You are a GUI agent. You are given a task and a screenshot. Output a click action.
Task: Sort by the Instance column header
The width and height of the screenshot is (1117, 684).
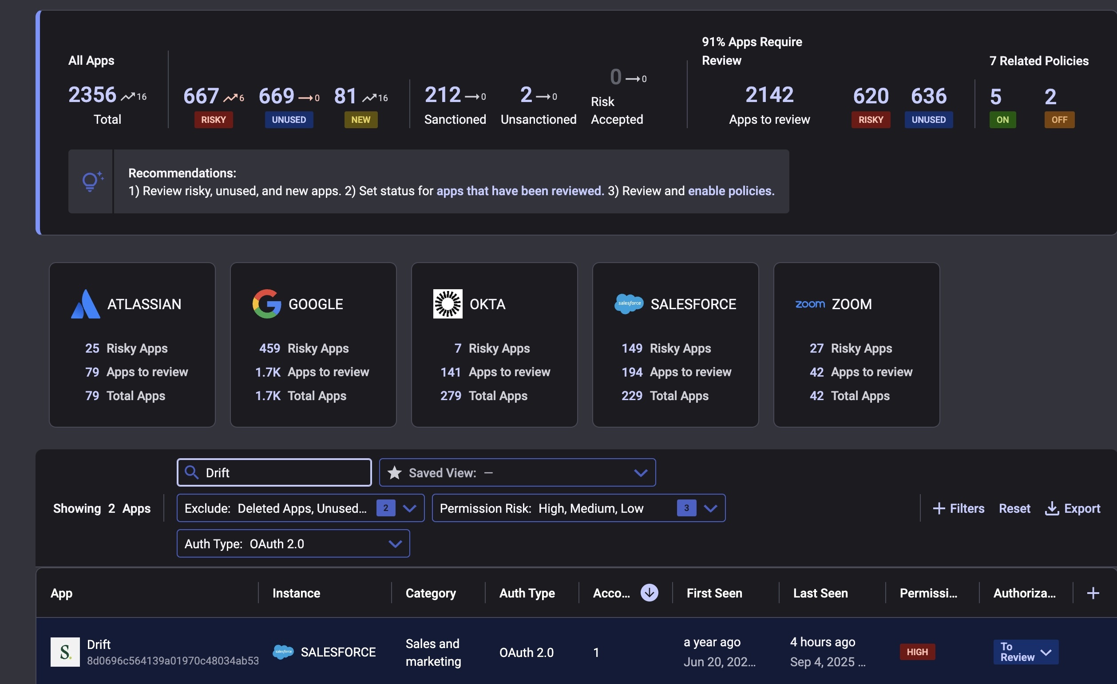pos(296,593)
